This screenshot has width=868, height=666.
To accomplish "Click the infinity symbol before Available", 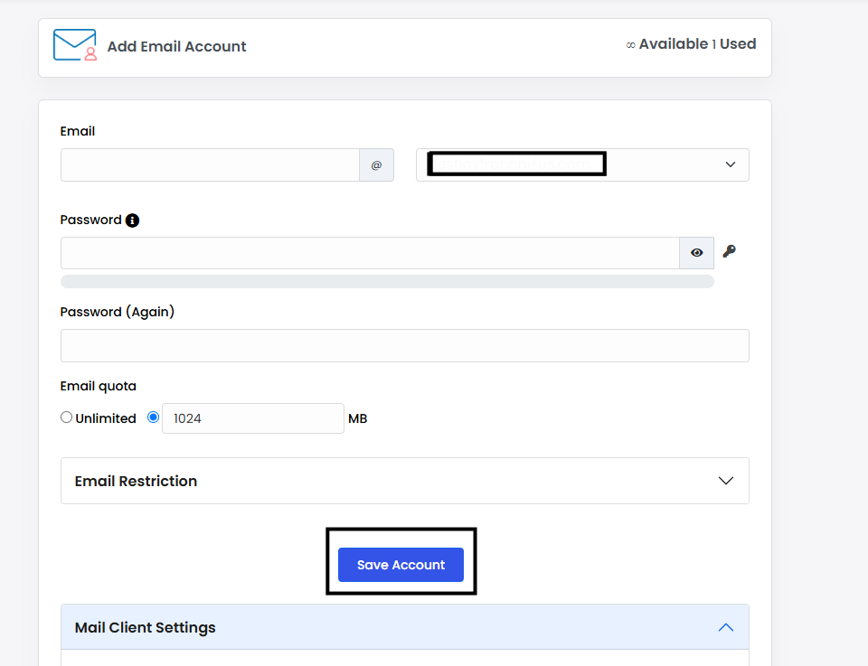I will pos(630,44).
